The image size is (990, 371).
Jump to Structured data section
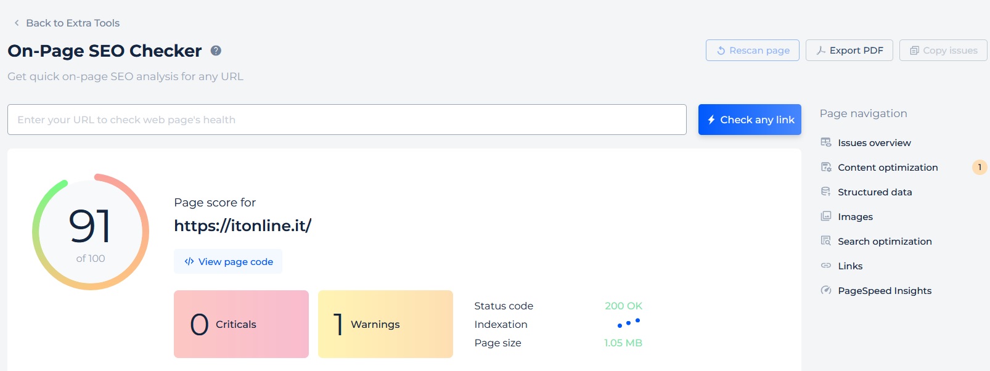[x=875, y=192]
